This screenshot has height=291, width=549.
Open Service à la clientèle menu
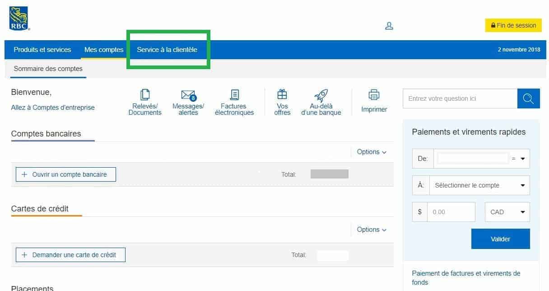coord(167,50)
